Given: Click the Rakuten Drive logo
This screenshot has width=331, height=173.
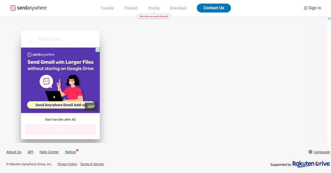Looking at the screenshot, I should click(311, 164).
